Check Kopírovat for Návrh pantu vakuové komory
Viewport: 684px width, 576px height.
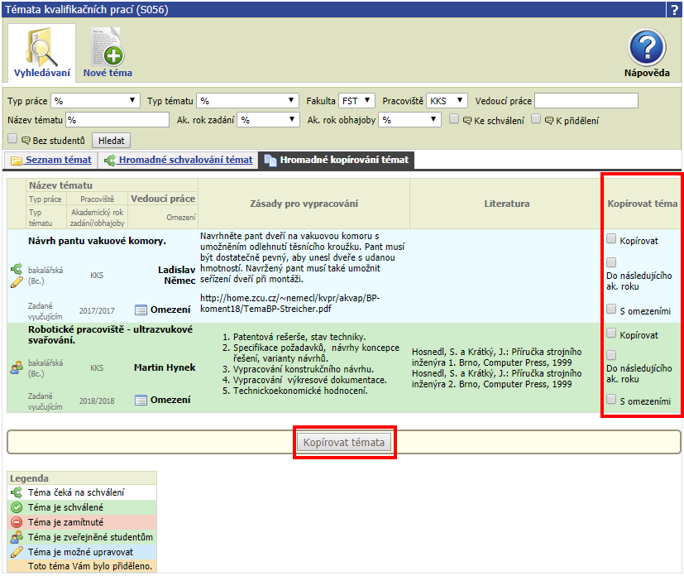pos(611,238)
